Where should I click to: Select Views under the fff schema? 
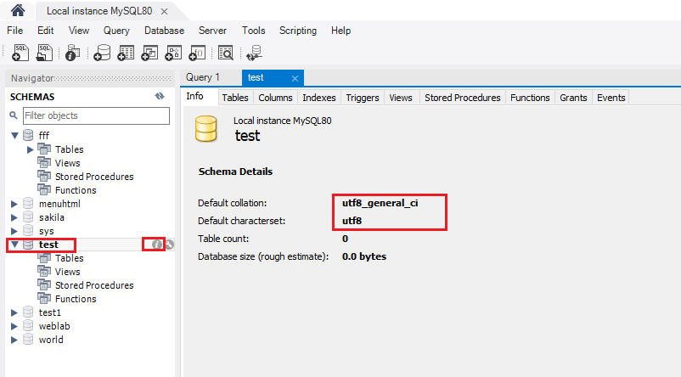67,163
